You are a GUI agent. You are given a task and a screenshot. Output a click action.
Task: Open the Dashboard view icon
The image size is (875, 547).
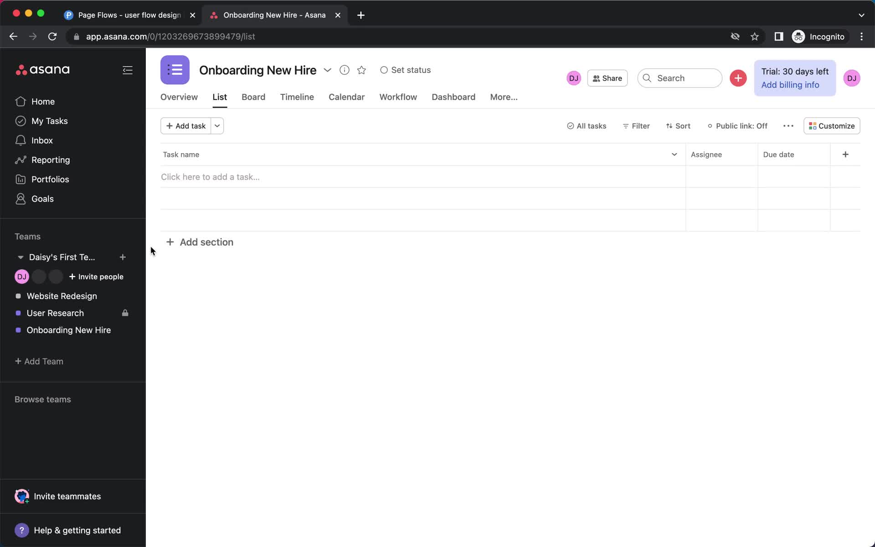453,97
